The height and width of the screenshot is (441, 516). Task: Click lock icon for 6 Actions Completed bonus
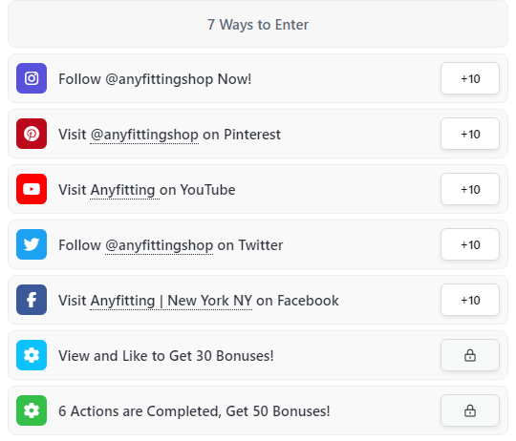[x=470, y=410]
